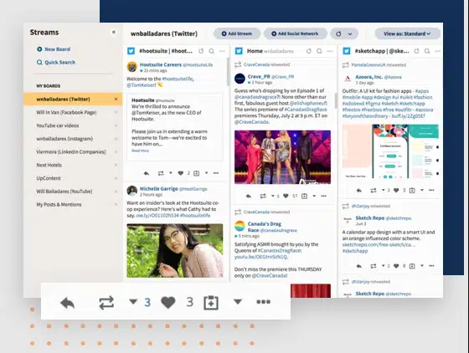The width and height of the screenshot is (469, 353).
Task: Click the enlarged callout save-to-clipboard icon
Action: [211, 303]
